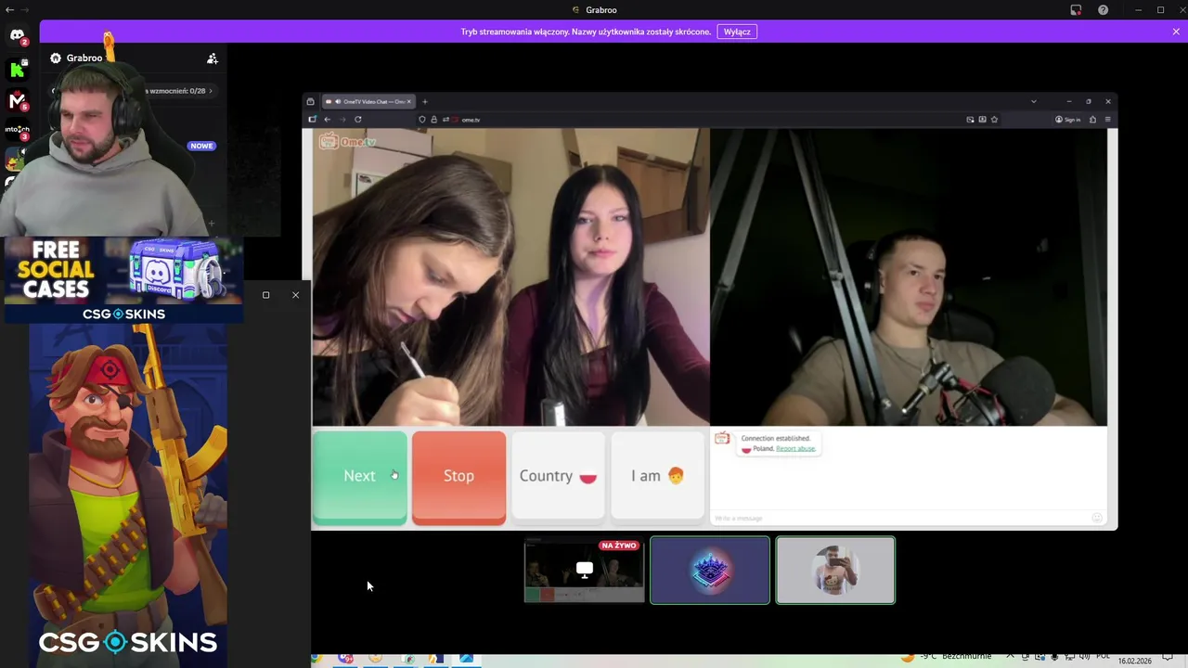Reload the ome.tv page
Viewport: 1188px width, 668px height.
[x=357, y=120]
